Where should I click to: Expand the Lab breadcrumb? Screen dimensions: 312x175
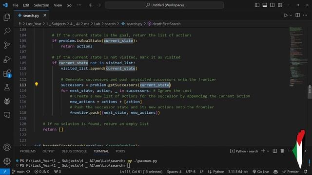[x=97, y=24]
